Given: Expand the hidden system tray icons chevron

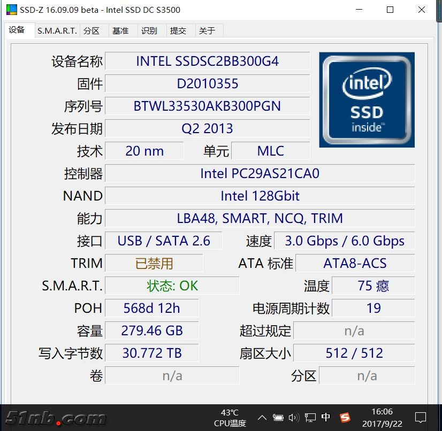Looking at the screenshot, I should pos(262,418).
